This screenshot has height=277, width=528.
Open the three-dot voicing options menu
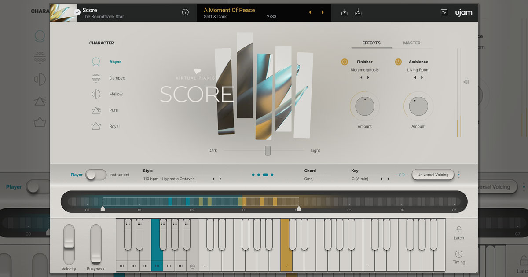[459, 175]
